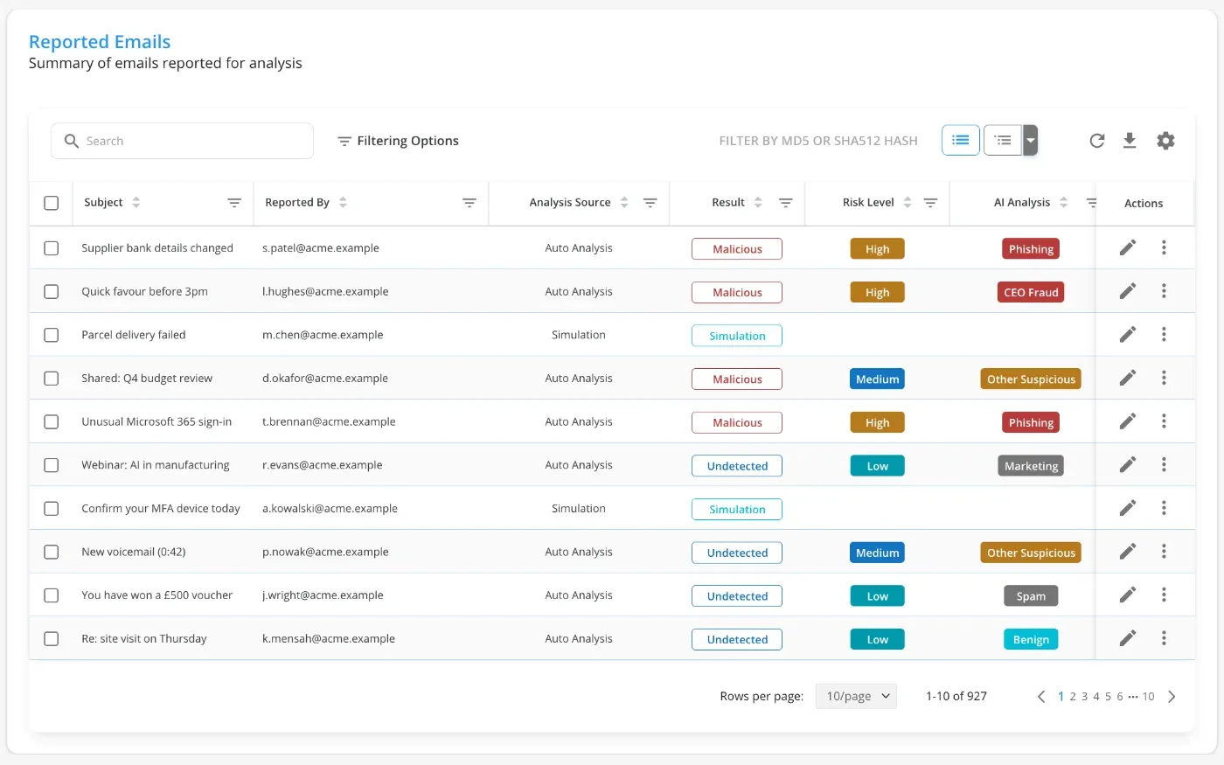Edit the 'Unusual Microsoft 365 sign-in' row
Viewport: 1224px width, 765px height.
pyautogui.click(x=1128, y=421)
